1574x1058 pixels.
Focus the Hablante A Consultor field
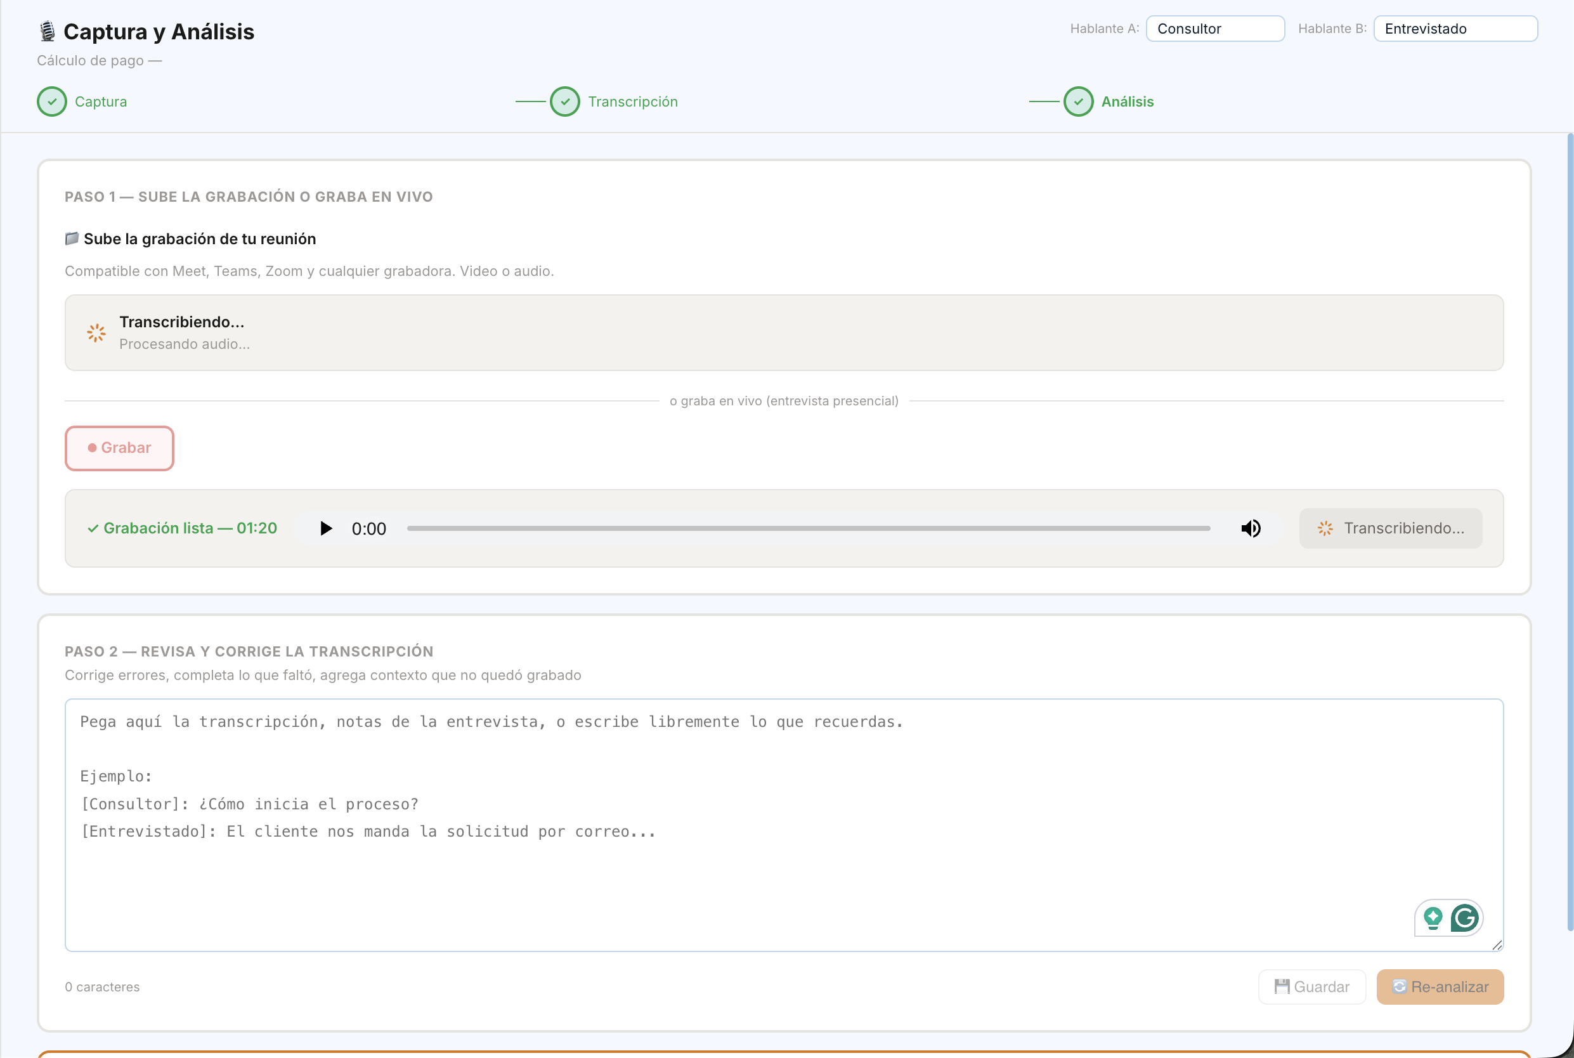pos(1215,29)
